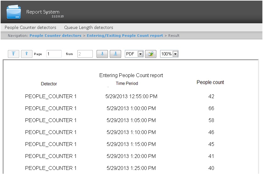Click the Page label in toolbar
Screen dimensions: 263x174
point(38,54)
